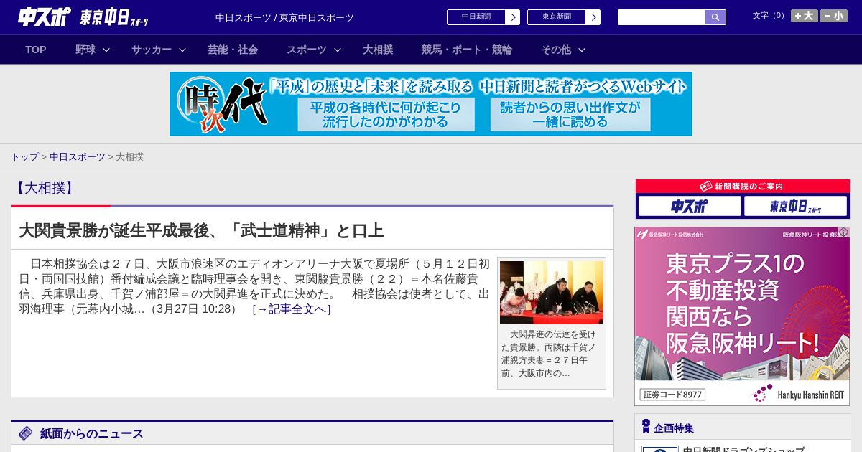Click 紙面からのニュース heading text
The height and width of the screenshot is (452, 862).
coord(92,433)
